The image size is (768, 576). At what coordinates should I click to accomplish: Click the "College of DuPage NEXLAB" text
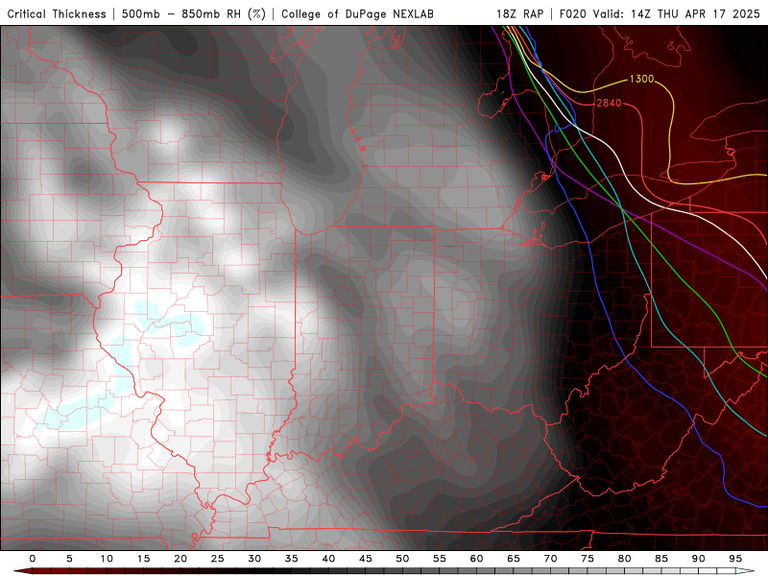(357, 13)
